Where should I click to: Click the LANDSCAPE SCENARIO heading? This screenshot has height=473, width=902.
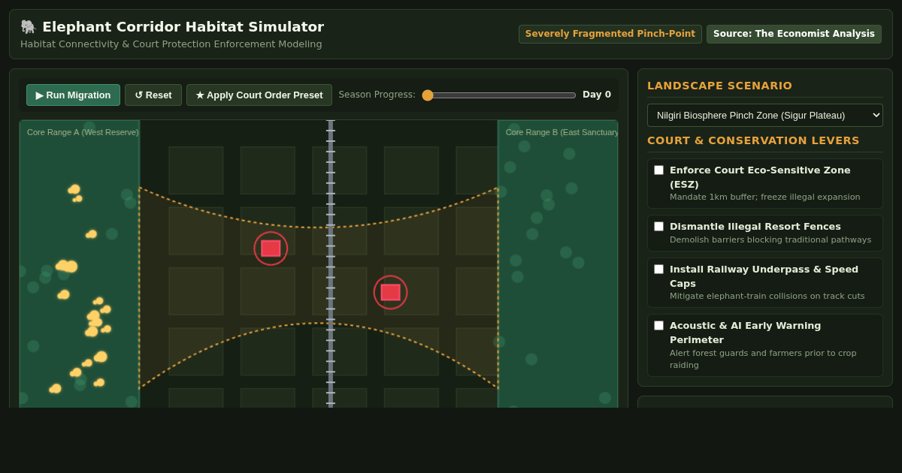click(x=719, y=86)
